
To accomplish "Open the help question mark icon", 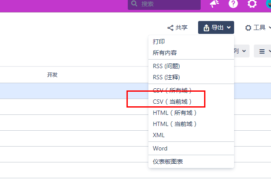I will pyautogui.click(x=233, y=4).
